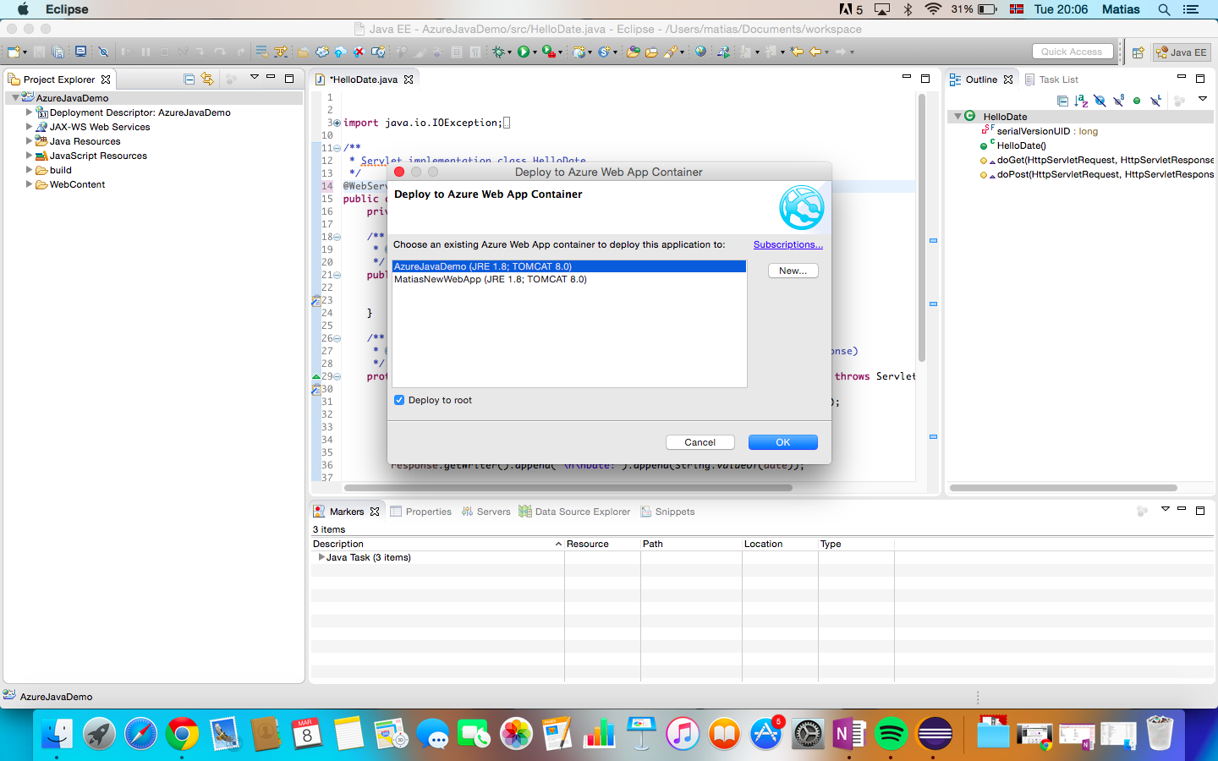Sort markers by the Description column header
This screenshot has height=761, width=1218.
(x=437, y=544)
